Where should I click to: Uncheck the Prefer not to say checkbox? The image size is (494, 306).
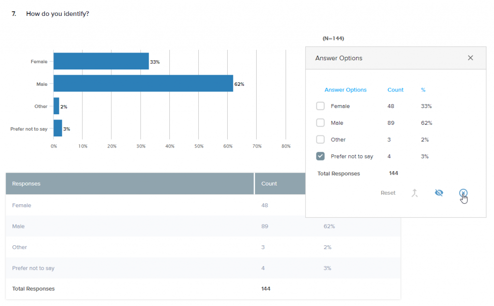pyautogui.click(x=320, y=156)
